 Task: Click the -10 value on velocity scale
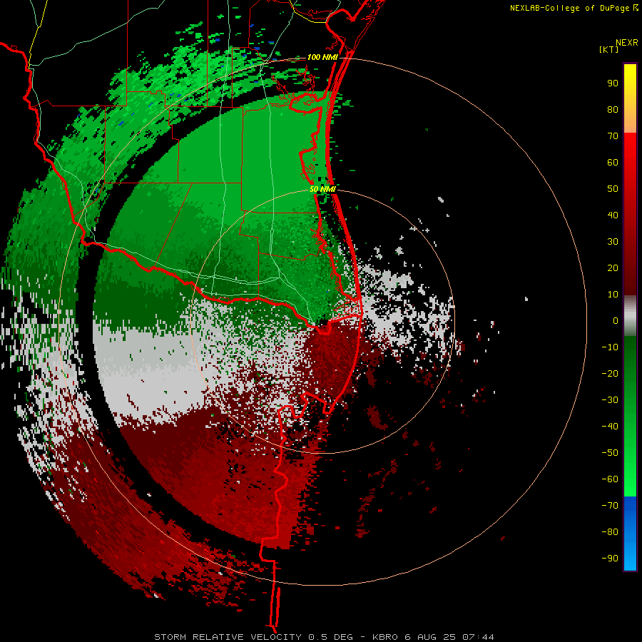tap(610, 347)
